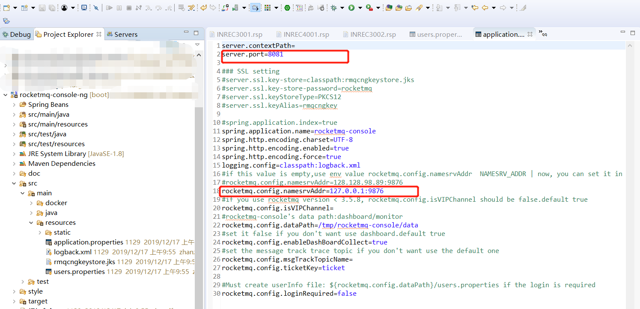Click the Spring Boot green toolbar icon
Viewport: 640px width, 309px height.
(x=287, y=8)
